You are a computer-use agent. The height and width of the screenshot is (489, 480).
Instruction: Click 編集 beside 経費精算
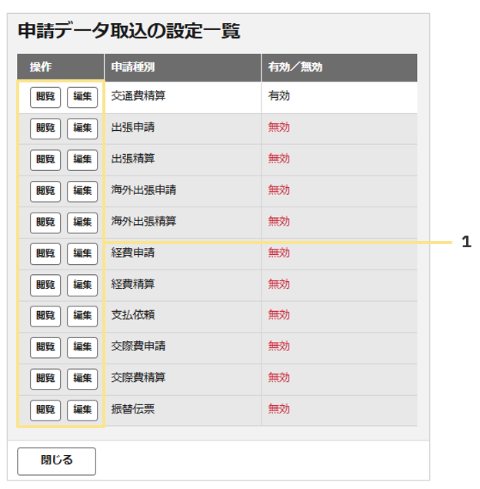[x=82, y=286]
